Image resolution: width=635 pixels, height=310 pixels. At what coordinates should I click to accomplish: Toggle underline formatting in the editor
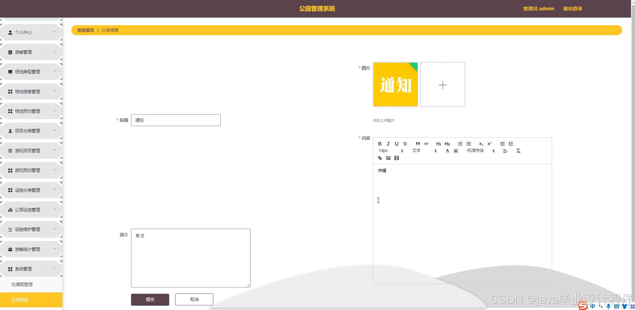coord(396,144)
